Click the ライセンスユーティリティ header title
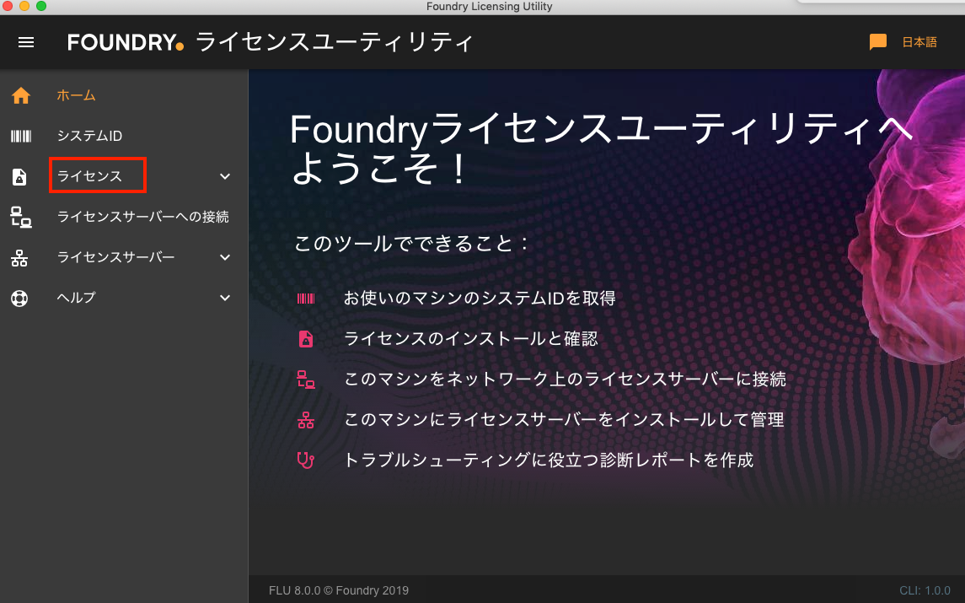The height and width of the screenshot is (603, 965). click(335, 42)
